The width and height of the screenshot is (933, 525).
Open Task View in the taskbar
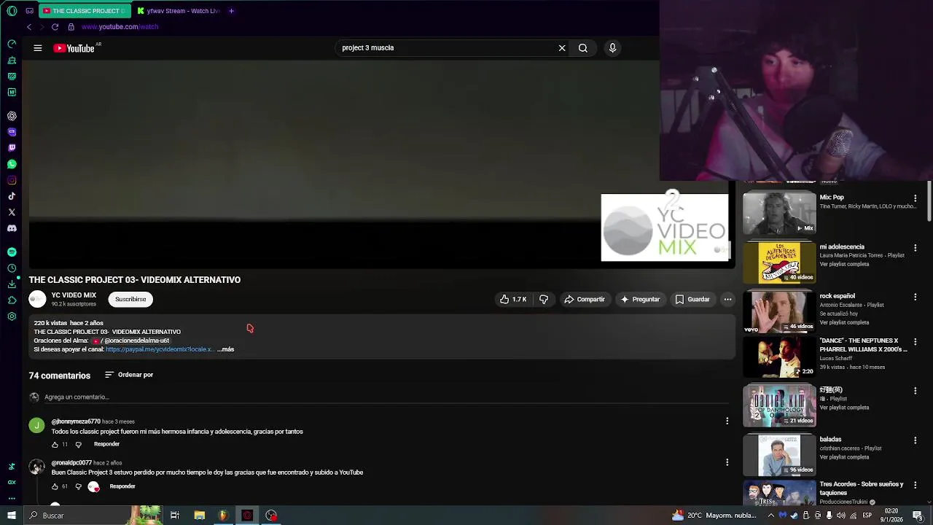(175, 516)
